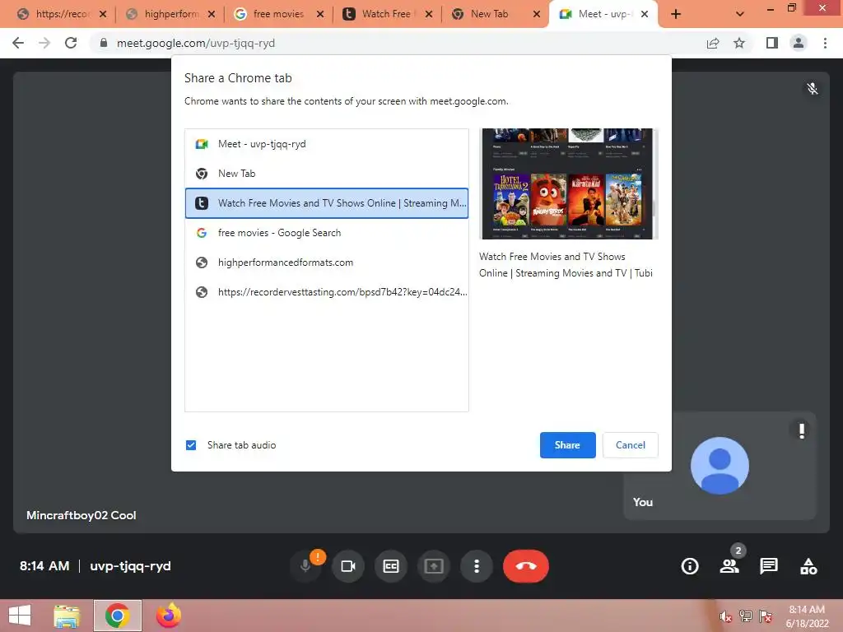Screen dimensions: 843x632
Task: Open a new tab with the plus button
Action: point(676,15)
